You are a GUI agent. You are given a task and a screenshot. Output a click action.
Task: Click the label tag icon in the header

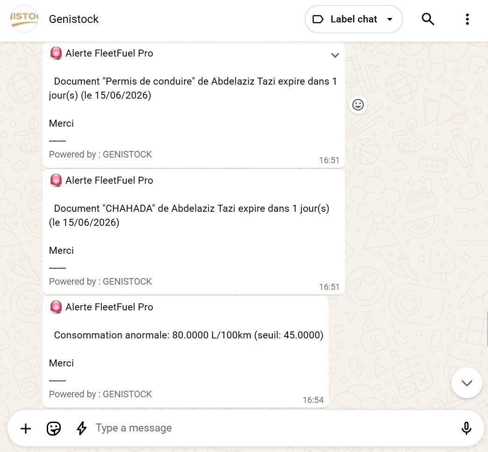(318, 19)
